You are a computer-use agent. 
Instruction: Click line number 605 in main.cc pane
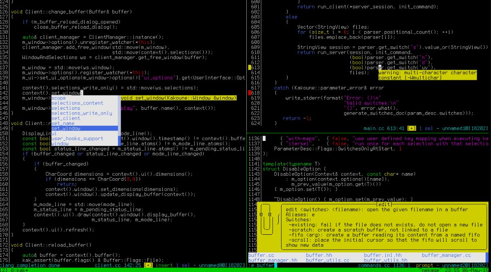(255, 27)
